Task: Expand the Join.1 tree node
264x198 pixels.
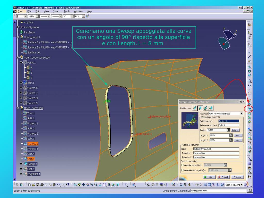Action: point(21,83)
